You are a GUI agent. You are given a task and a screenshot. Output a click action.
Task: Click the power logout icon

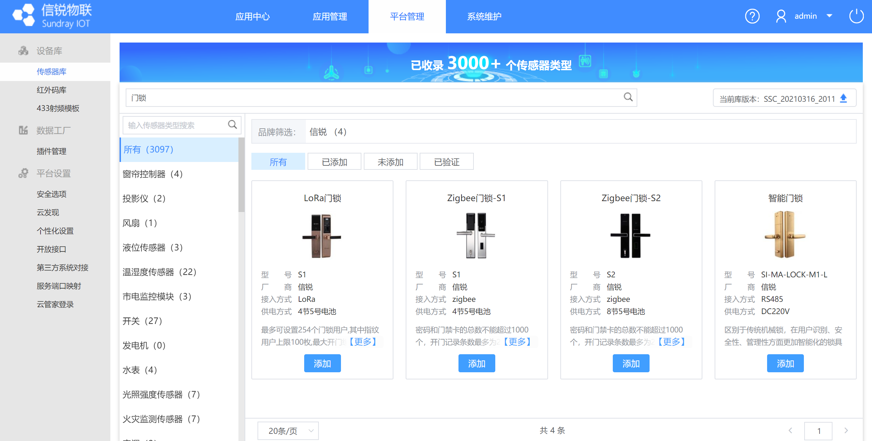click(856, 16)
